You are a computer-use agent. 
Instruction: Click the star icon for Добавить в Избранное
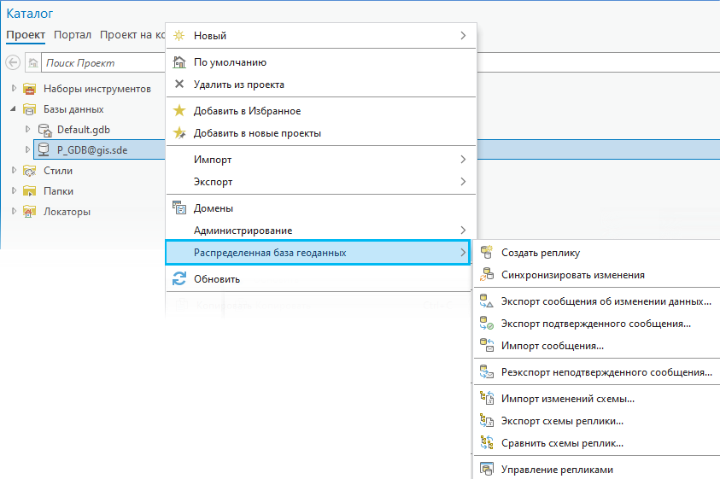(x=179, y=111)
